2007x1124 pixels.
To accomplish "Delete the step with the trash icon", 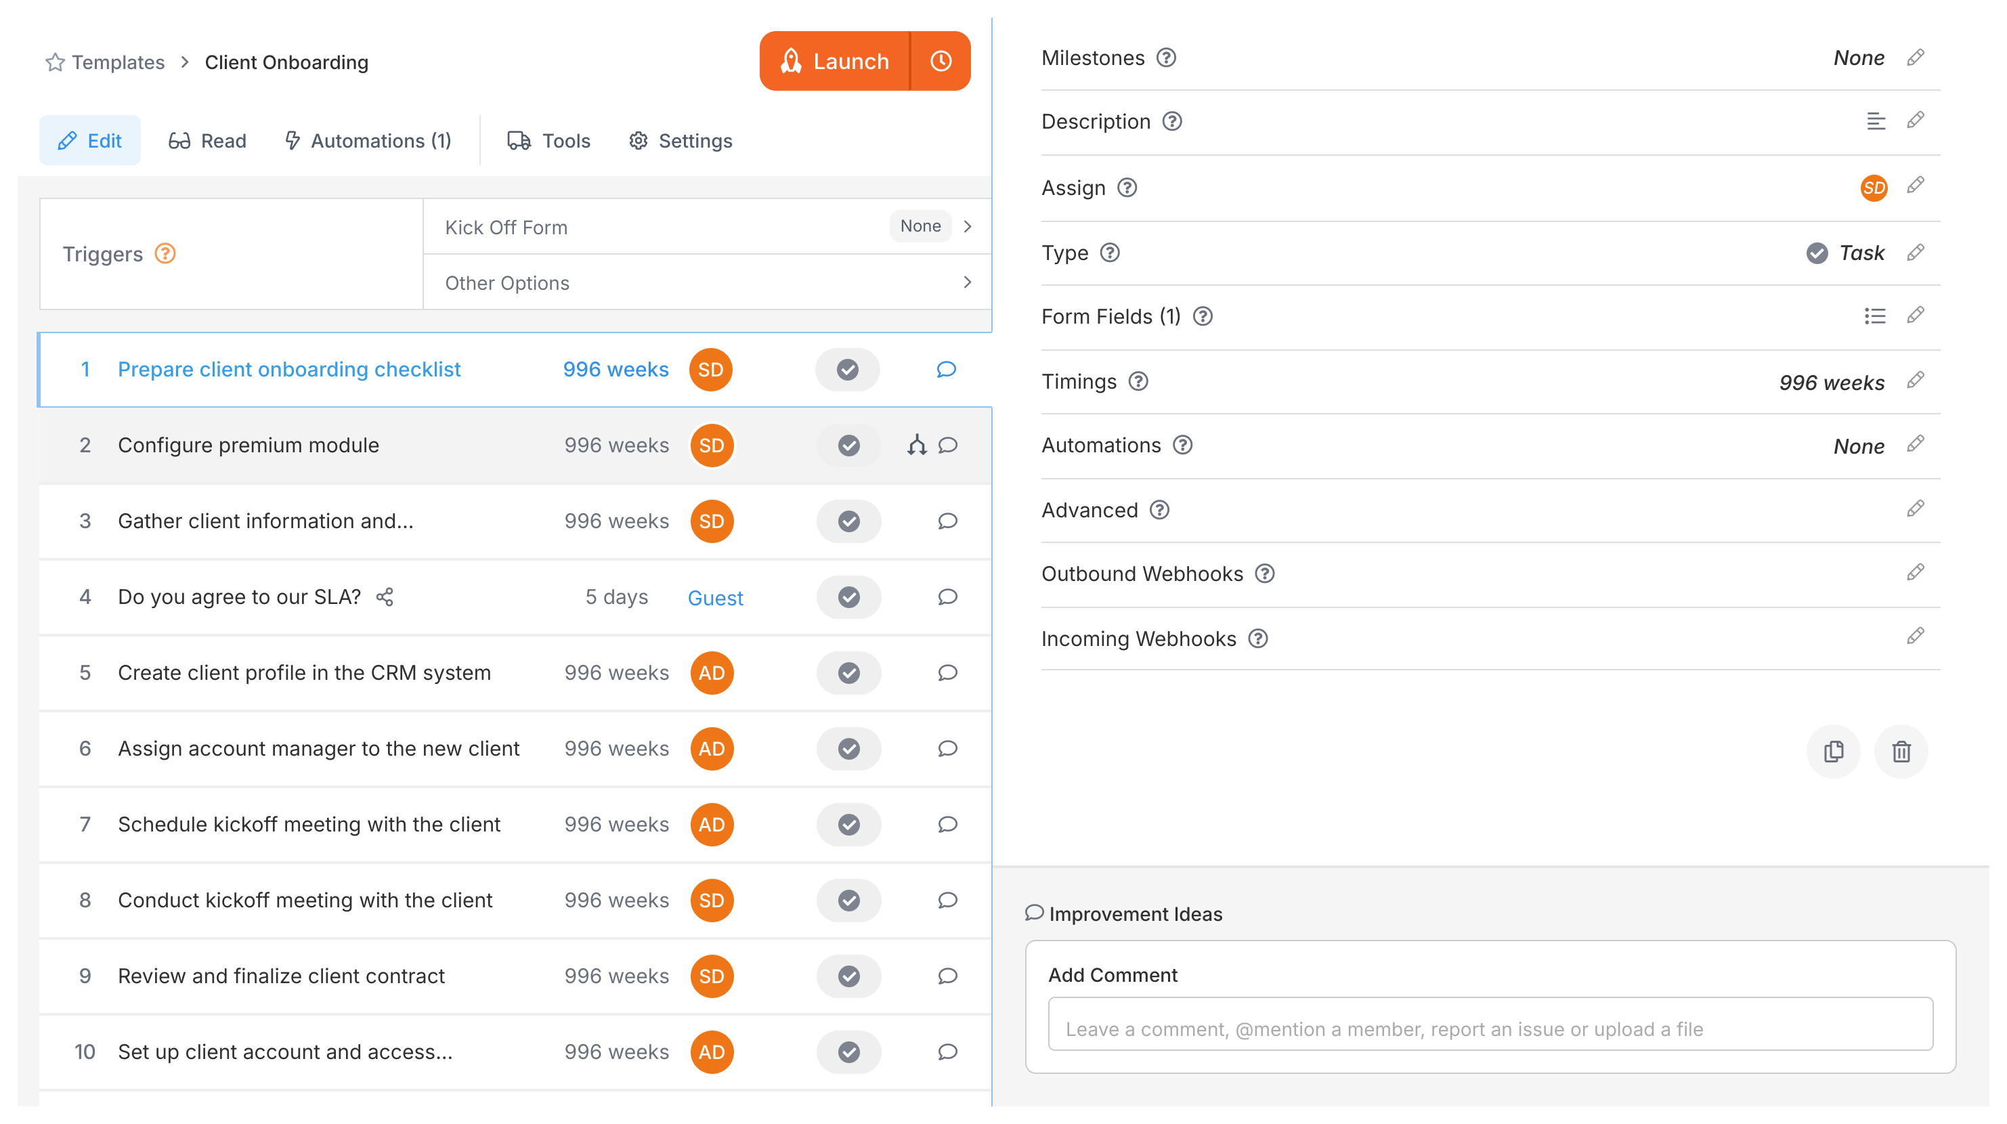I will point(1901,752).
